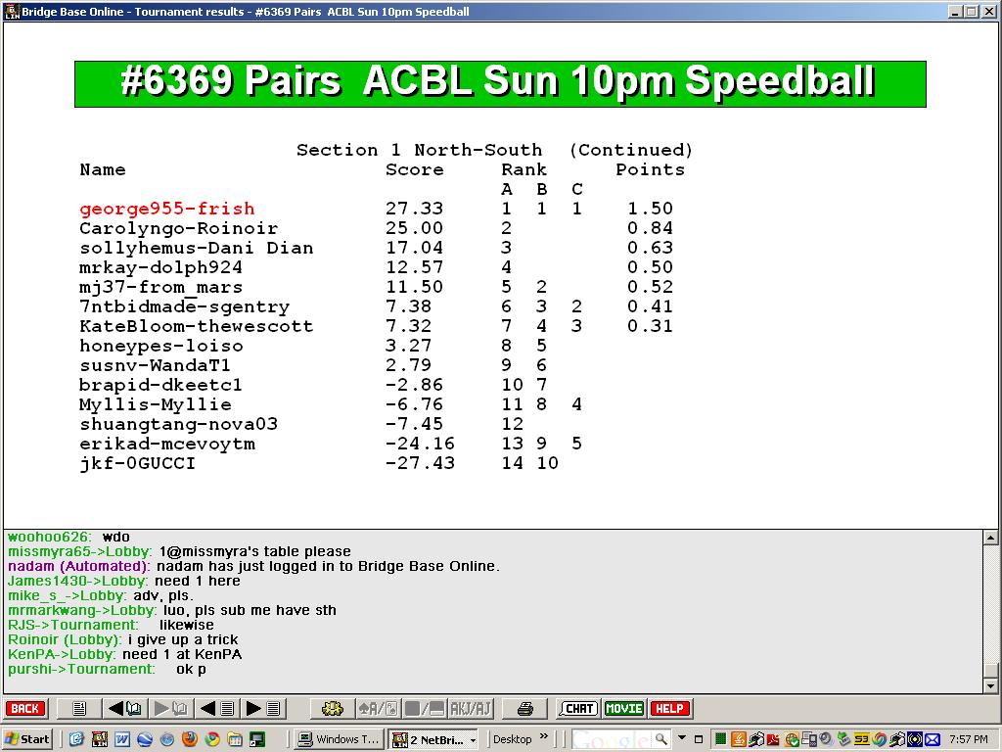
Task: Click mj37-from_mars pair name
Action: 160,287
